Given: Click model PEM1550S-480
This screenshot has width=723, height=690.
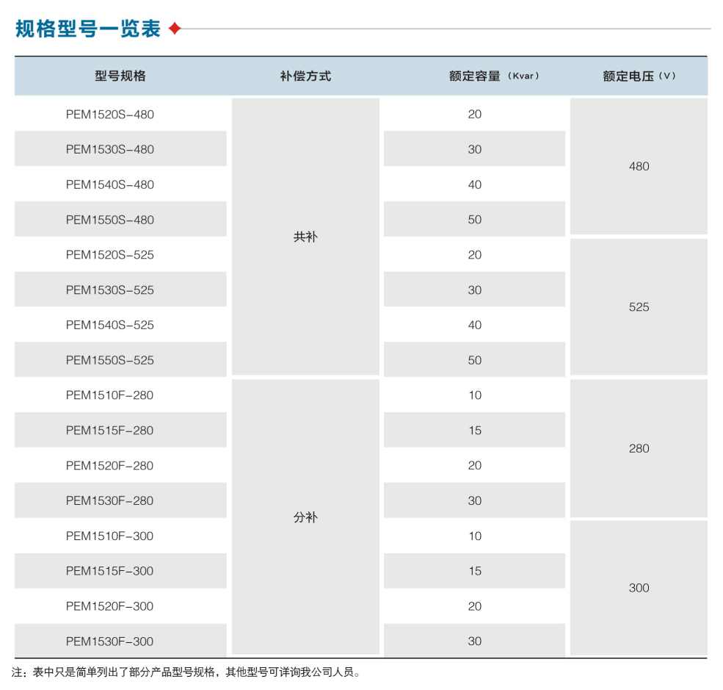Looking at the screenshot, I should coord(110,220).
